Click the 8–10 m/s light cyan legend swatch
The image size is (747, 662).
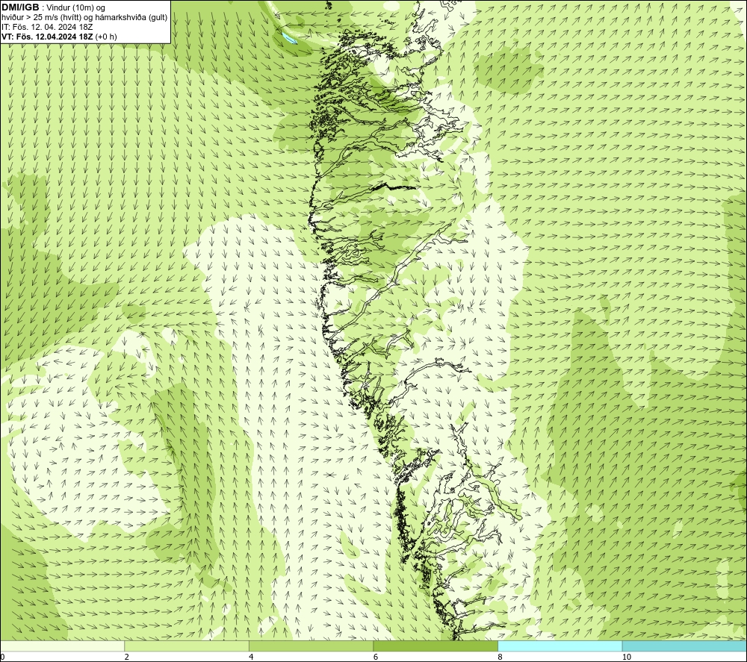coord(560,646)
